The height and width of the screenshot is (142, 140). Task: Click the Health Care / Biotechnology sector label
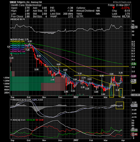click(26, 5)
